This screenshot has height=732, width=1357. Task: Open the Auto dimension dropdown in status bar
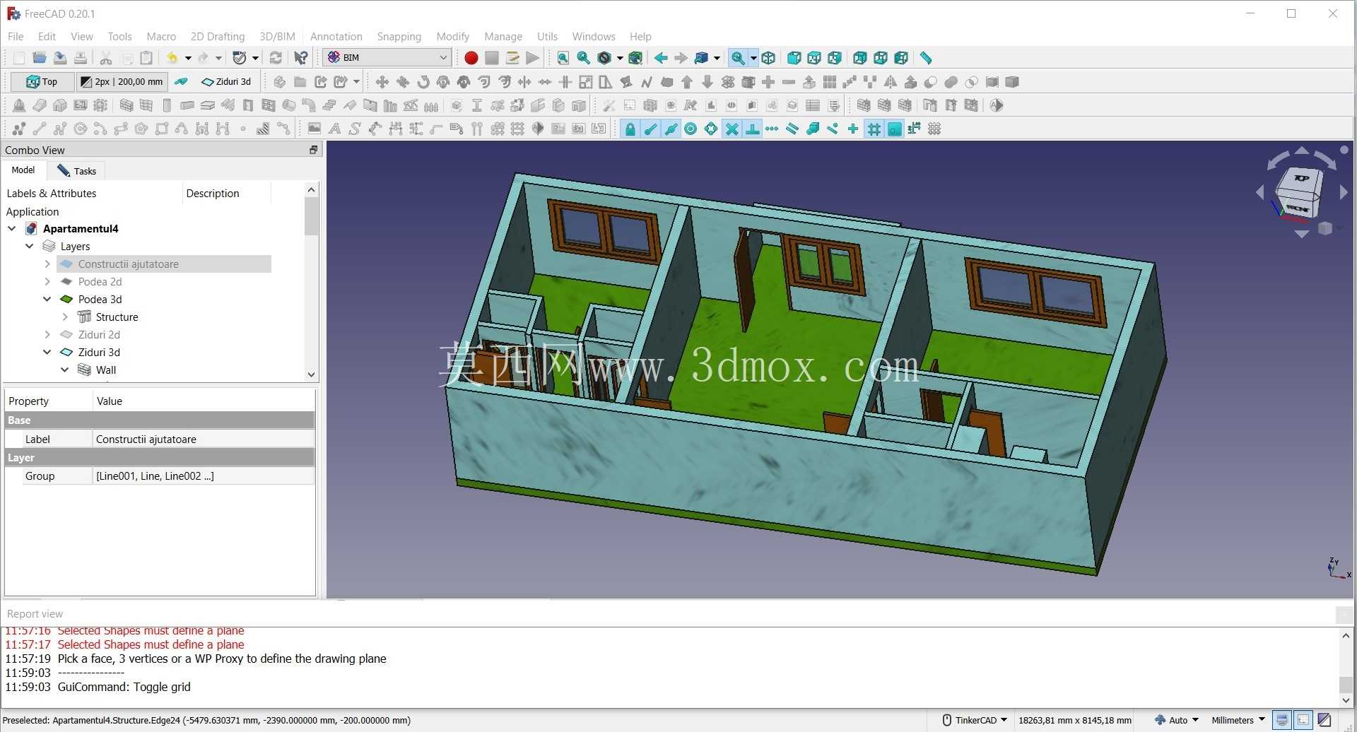point(1177,720)
